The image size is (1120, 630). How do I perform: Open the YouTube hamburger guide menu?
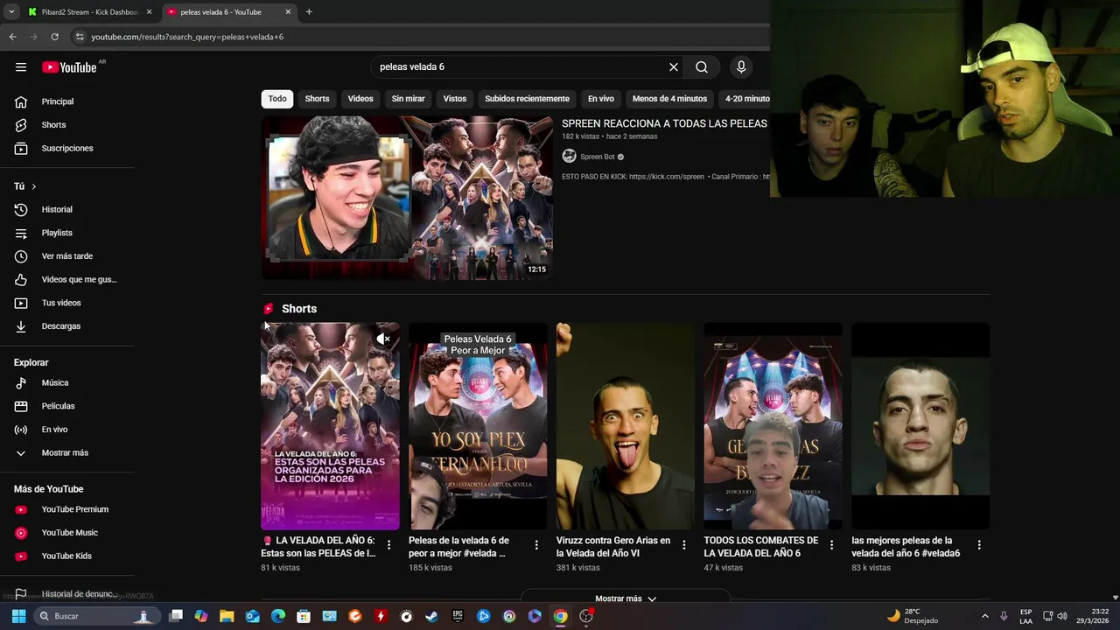click(x=21, y=67)
